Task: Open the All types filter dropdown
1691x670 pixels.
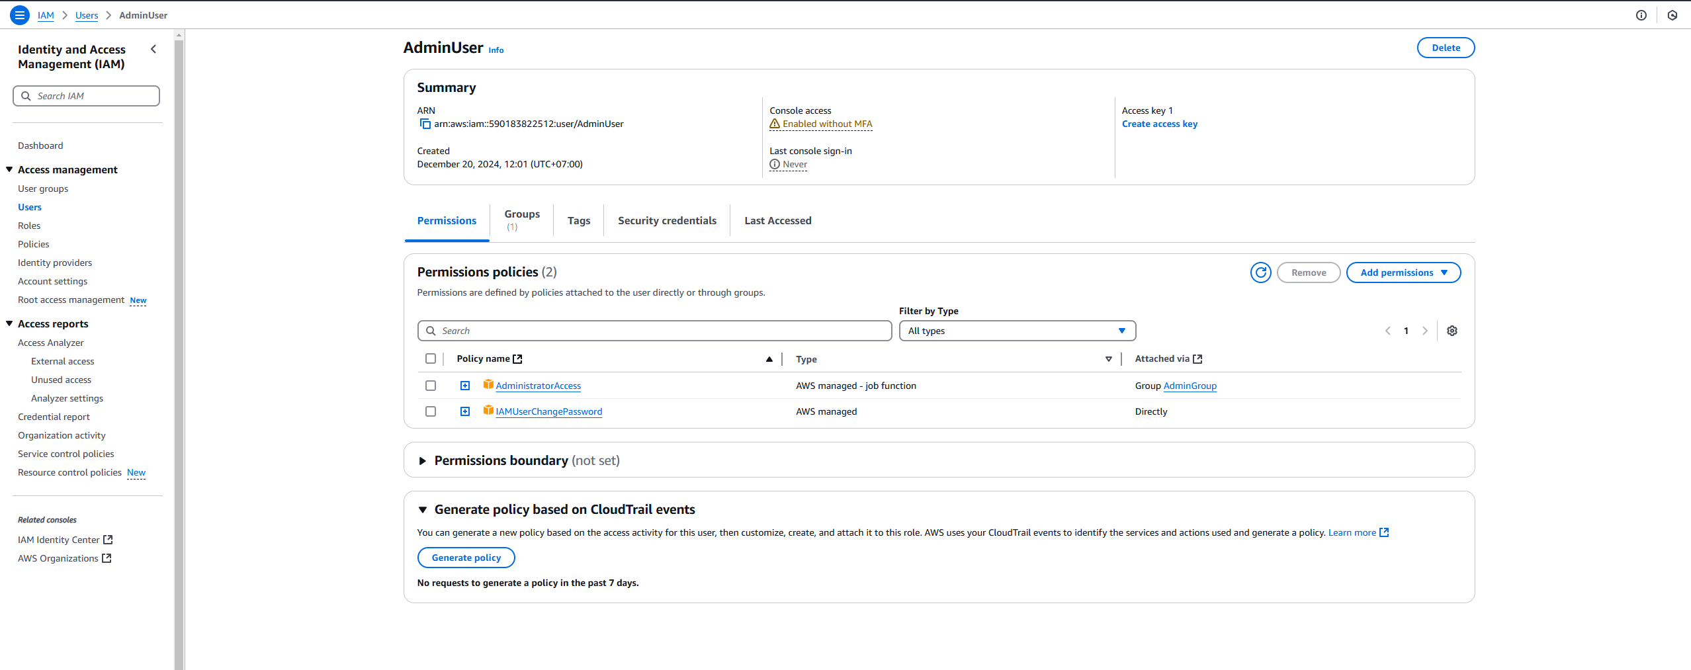Action: click(x=1018, y=331)
